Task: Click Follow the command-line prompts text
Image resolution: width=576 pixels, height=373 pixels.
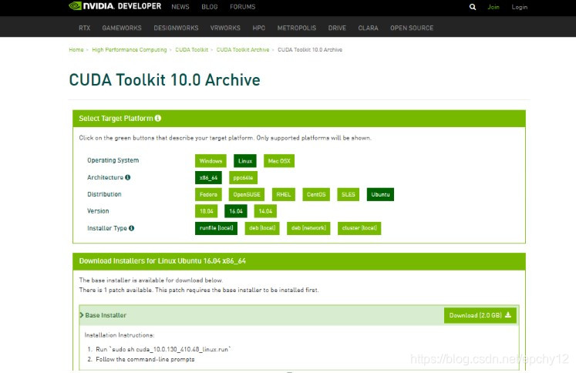Action: click(x=145, y=359)
